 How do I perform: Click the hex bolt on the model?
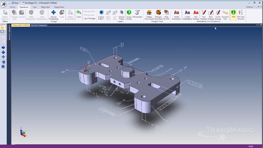[128, 72]
